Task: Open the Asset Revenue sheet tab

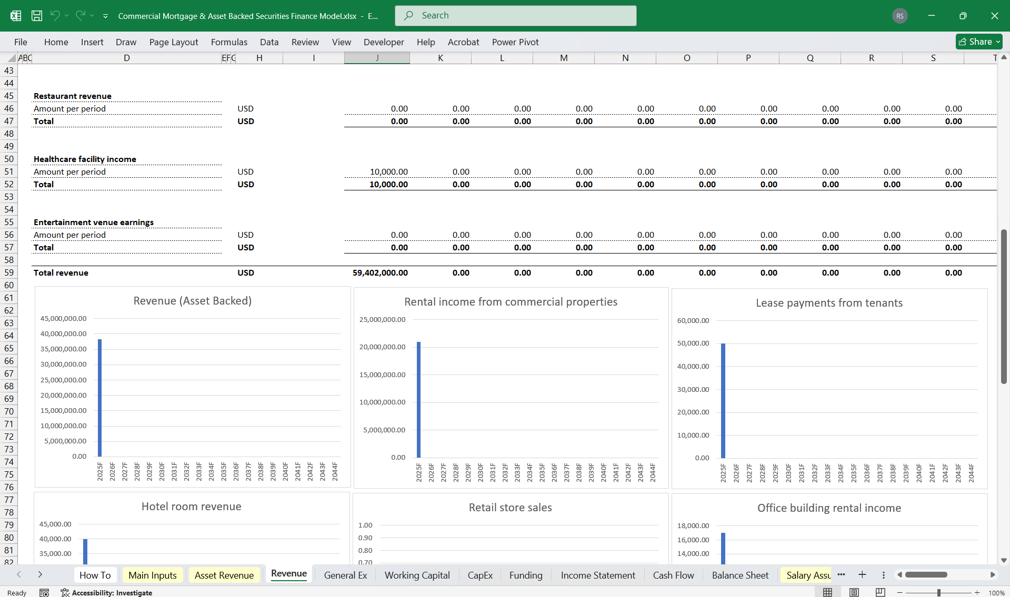Action: coord(224,575)
